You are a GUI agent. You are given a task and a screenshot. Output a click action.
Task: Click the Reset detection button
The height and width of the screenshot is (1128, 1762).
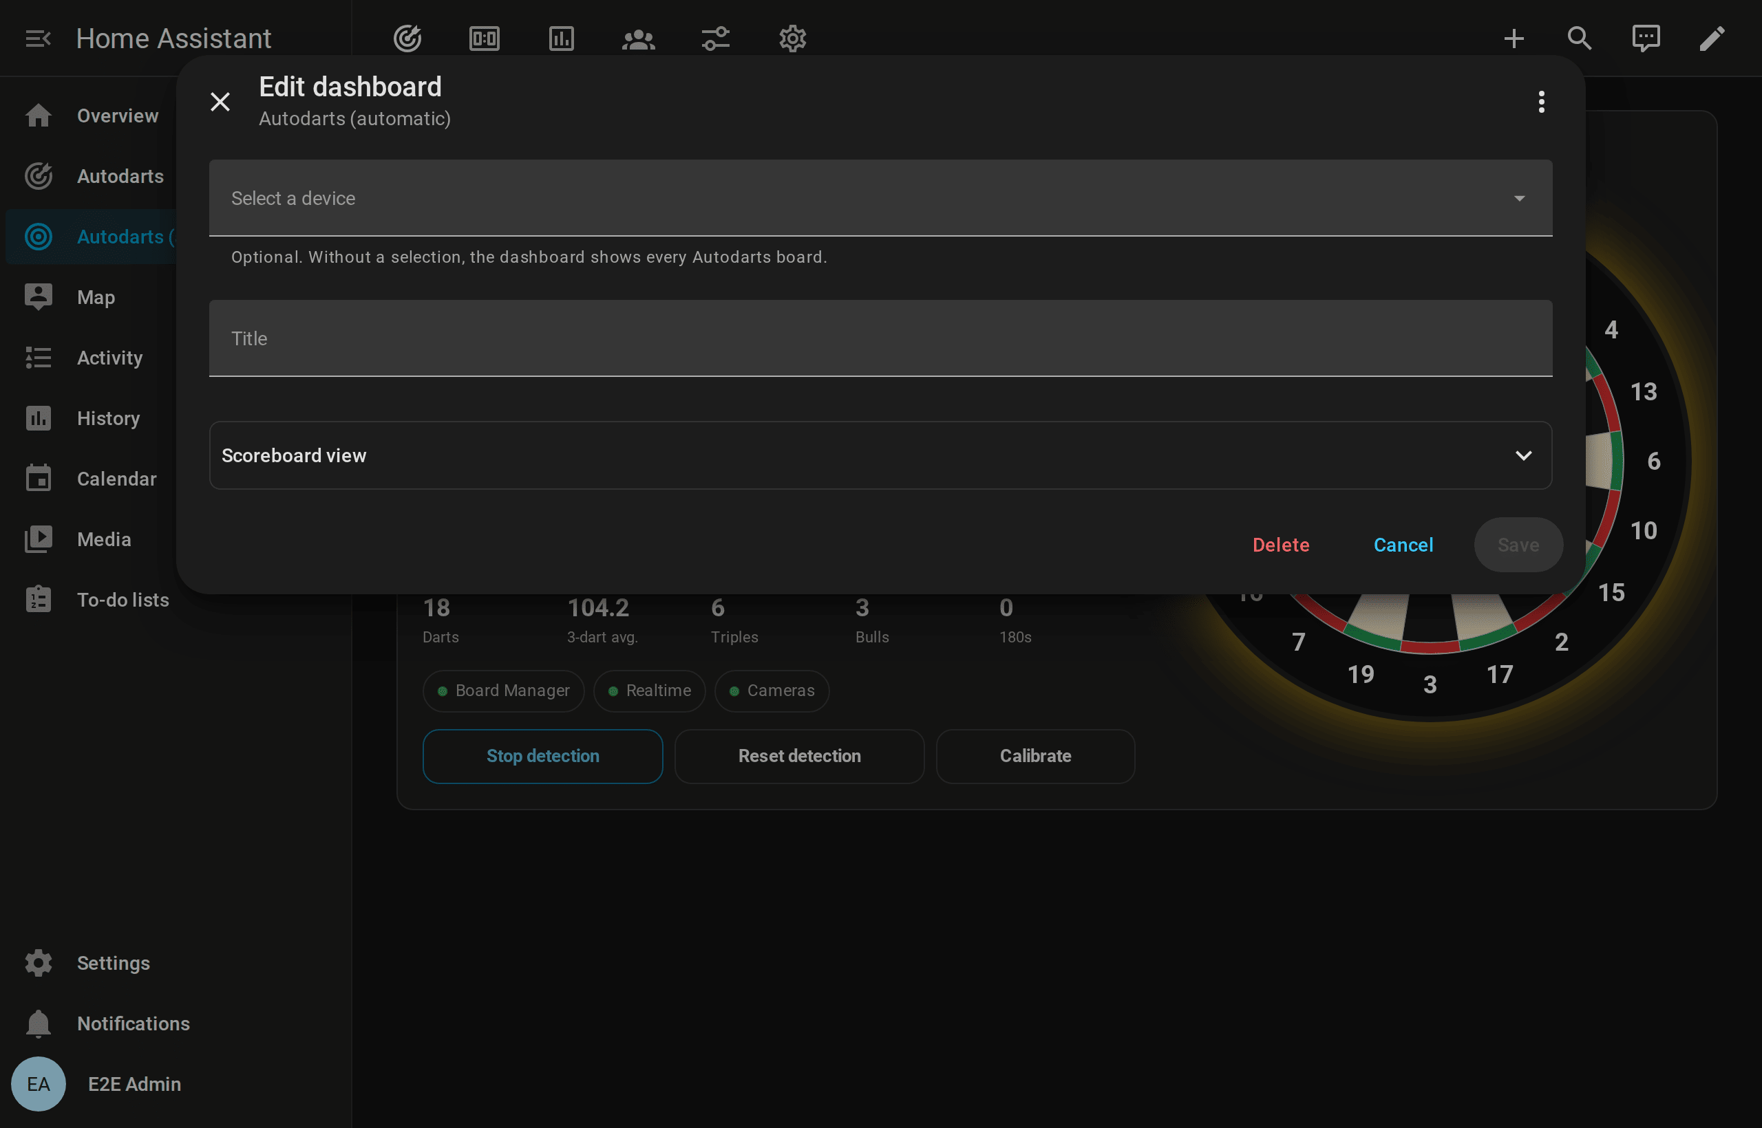(x=799, y=756)
